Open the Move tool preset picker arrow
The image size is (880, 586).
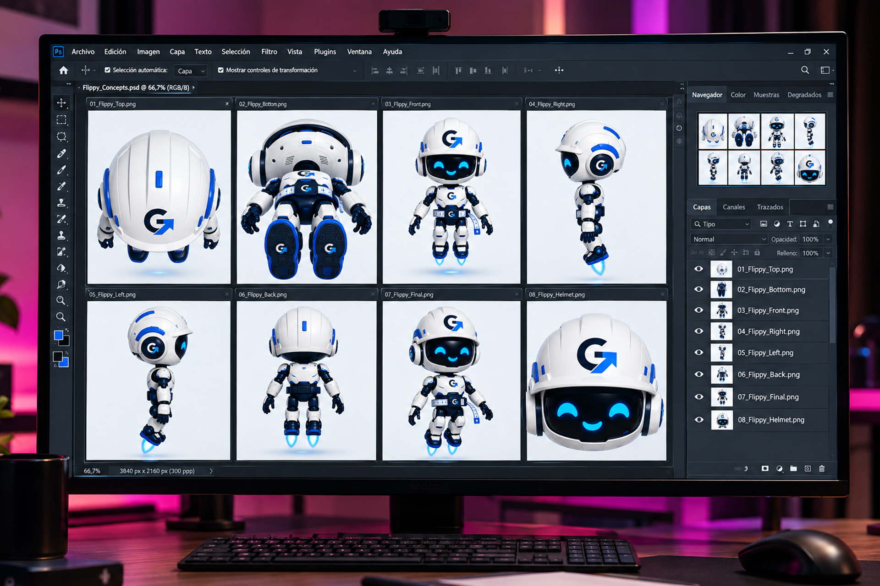pos(94,71)
